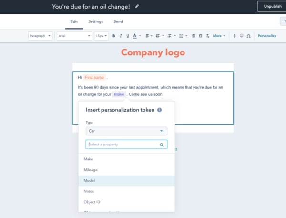This screenshot has width=286, height=218.
Task: Click the Make token in email body
Action: click(x=119, y=94)
